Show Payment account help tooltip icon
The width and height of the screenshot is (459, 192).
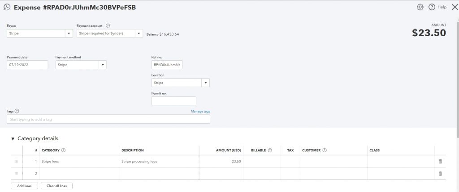(x=108, y=26)
